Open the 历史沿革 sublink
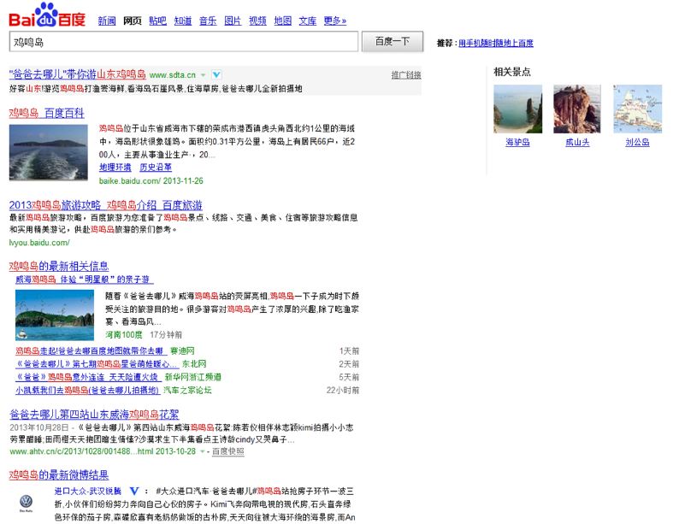 click(156, 167)
